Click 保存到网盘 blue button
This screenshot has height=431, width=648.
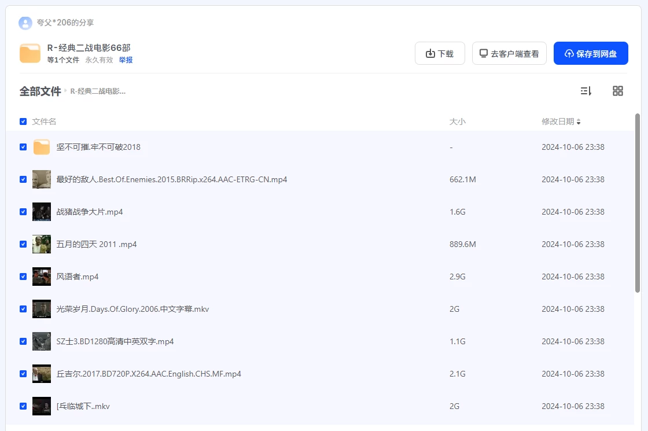tap(591, 54)
